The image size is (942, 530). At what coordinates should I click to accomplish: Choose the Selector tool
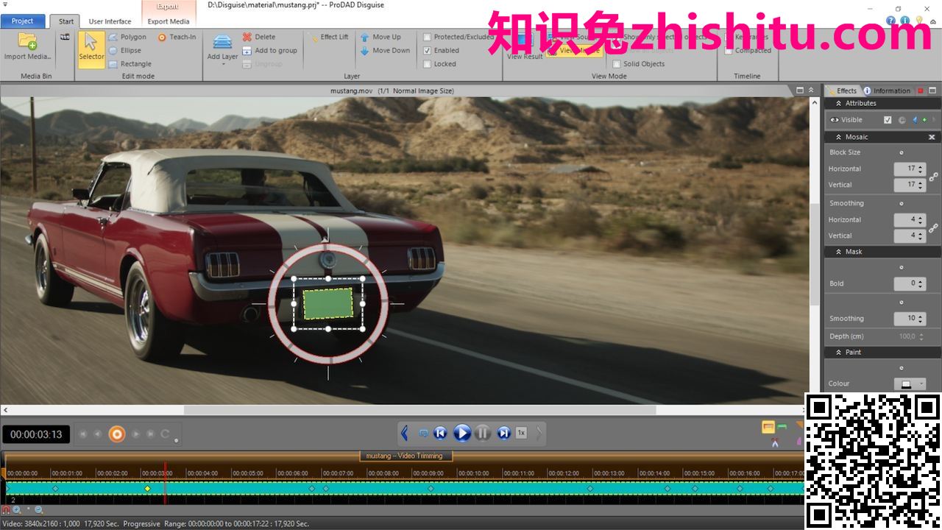pyautogui.click(x=91, y=50)
